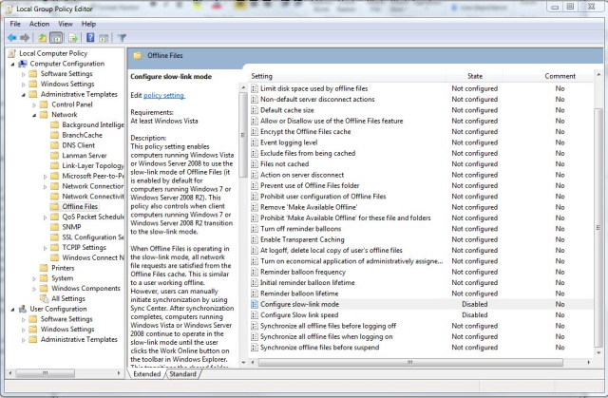This screenshot has width=608, height=398.
Task: Collapse the Computer Configuration tree node
Action: [x=10, y=64]
